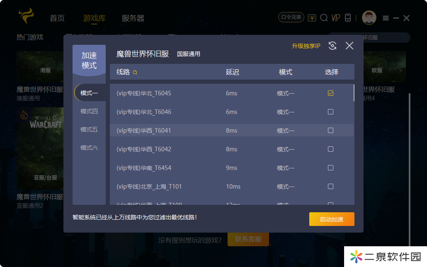Screen dimensions: 427x267
Task: Click the main window scrollbar on right
Action: [410, 169]
